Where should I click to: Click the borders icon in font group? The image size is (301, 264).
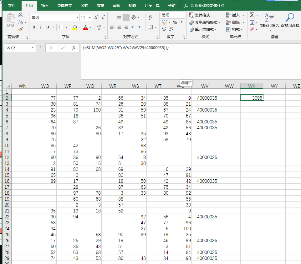pyautogui.click(x=61, y=27)
